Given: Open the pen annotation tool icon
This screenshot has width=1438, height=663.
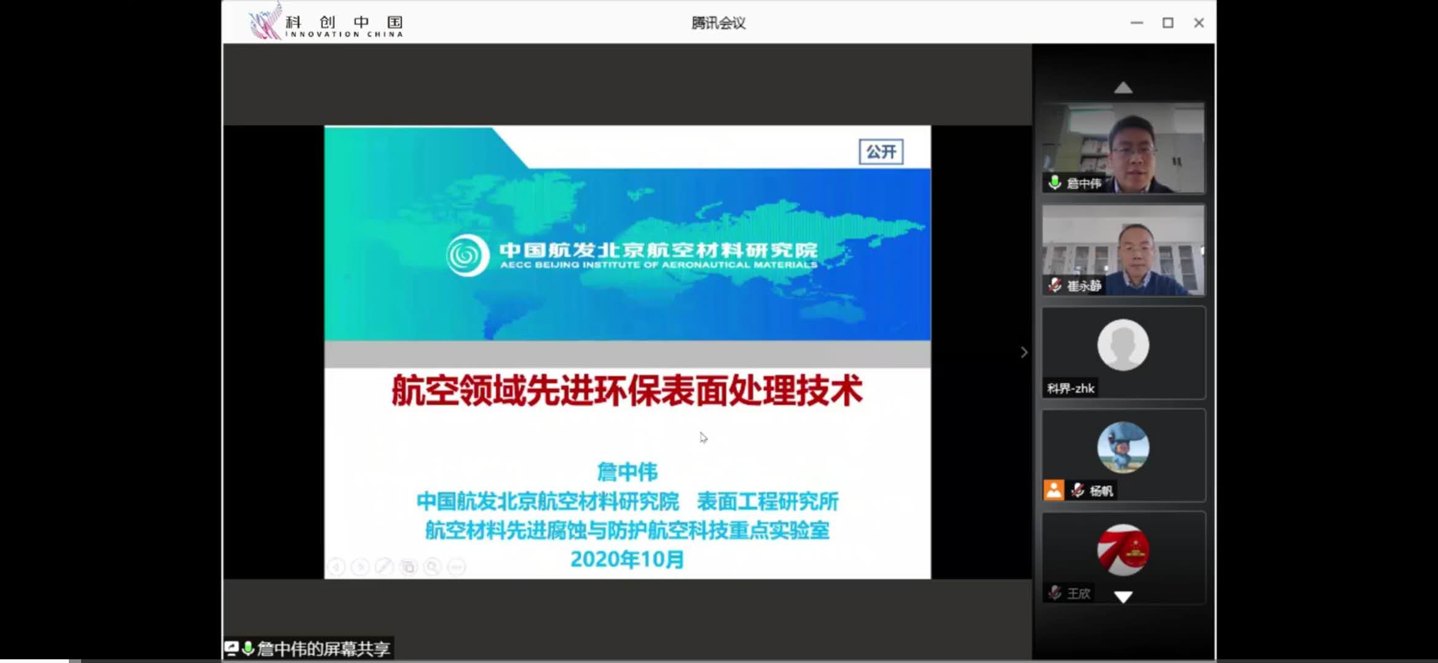Looking at the screenshot, I should 384,567.
